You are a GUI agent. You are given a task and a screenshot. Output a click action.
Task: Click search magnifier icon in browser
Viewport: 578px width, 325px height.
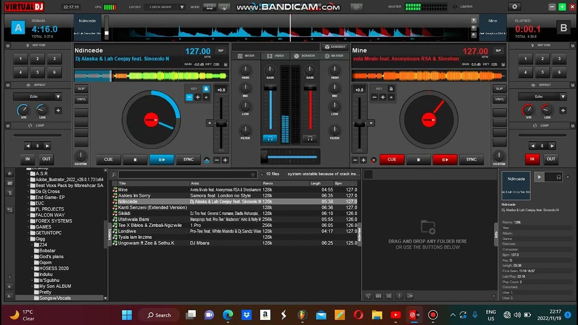pyautogui.click(x=114, y=174)
